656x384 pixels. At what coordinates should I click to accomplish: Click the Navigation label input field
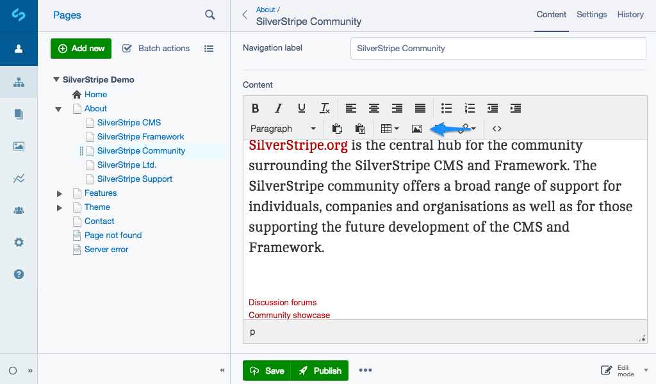(x=498, y=48)
